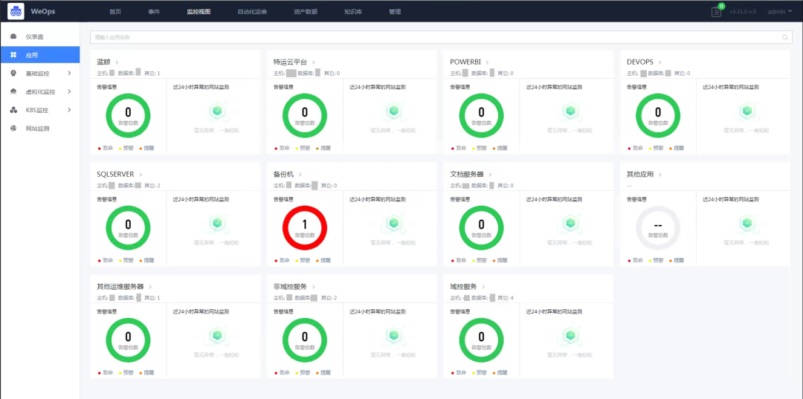Click the 网站监测 sidebar icon

coord(14,129)
